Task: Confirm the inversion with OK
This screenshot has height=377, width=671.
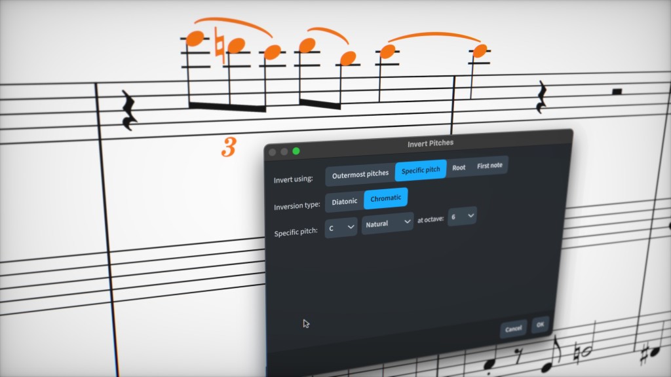Action: 540,325
